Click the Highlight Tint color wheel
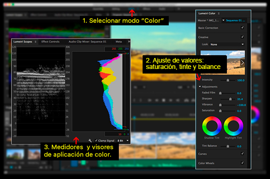This screenshot has width=270, height=179. click(233, 126)
